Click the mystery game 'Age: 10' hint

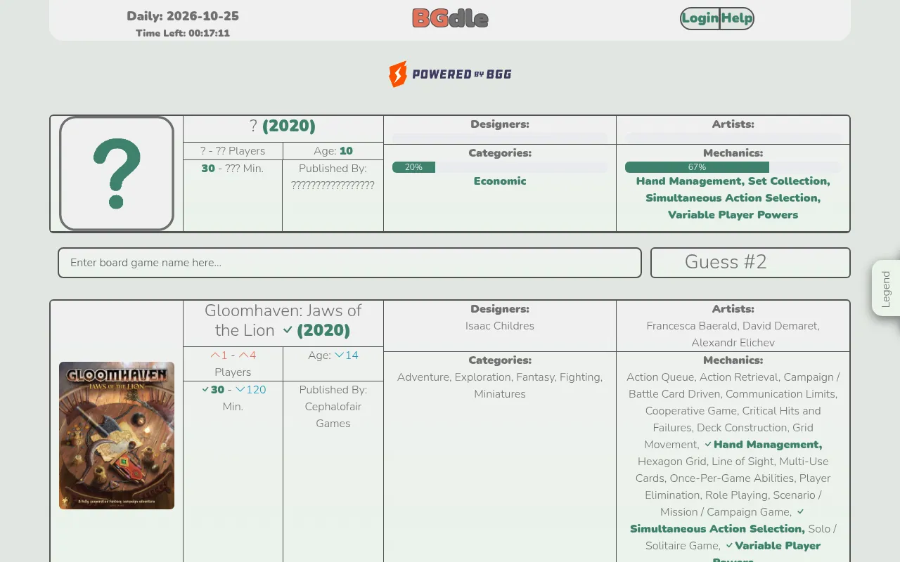(x=333, y=151)
